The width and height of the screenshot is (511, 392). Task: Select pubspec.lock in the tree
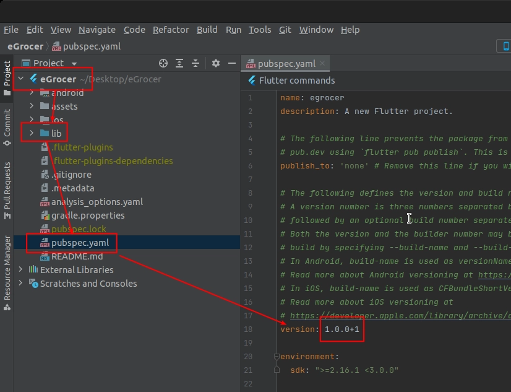coord(127,229)
